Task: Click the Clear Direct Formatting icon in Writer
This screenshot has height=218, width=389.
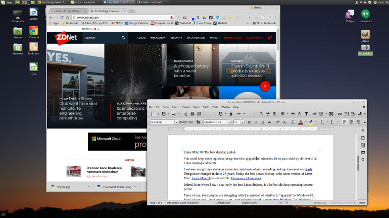Action: (x=293, y=122)
